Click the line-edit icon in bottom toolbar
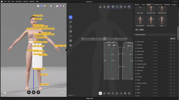The width and height of the screenshot is (179, 100). click(x=121, y=93)
